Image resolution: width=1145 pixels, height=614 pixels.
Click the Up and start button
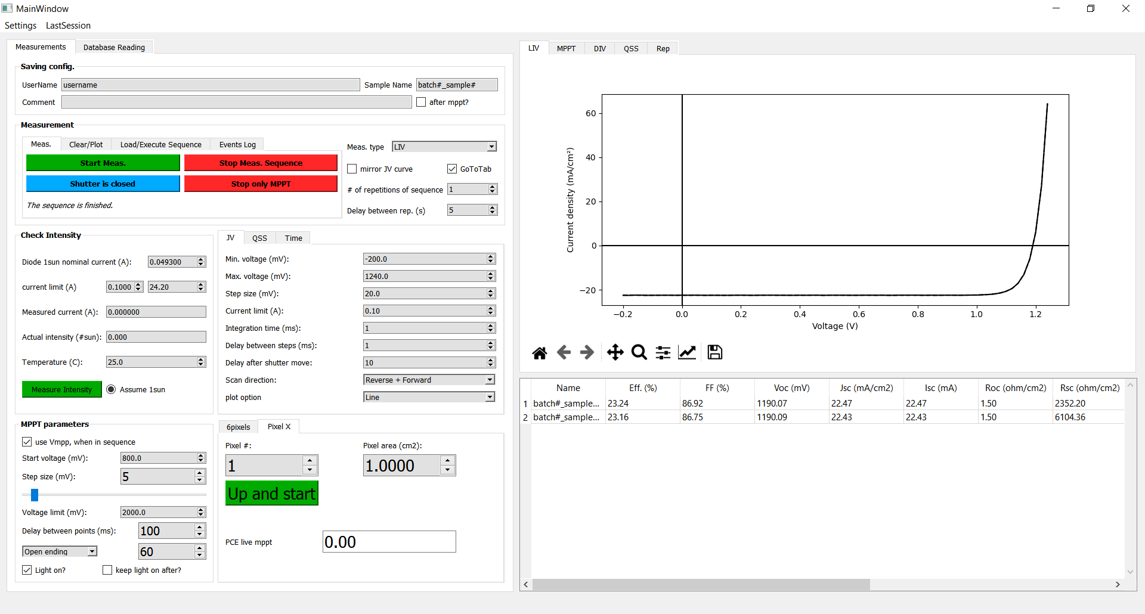pyautogui.click(x=271, y=493)
